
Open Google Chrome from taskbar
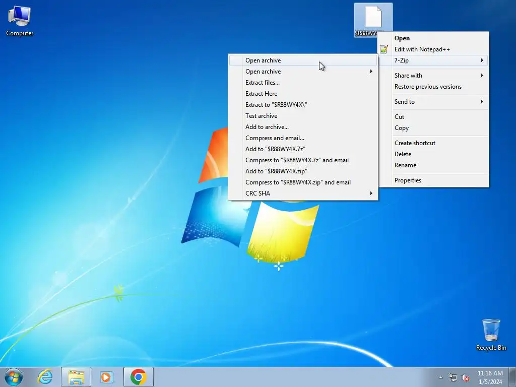coord(138,377)
